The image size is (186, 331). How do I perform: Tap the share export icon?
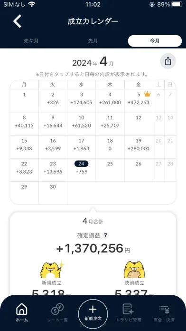pyautogui.click(x=168, y=61)
